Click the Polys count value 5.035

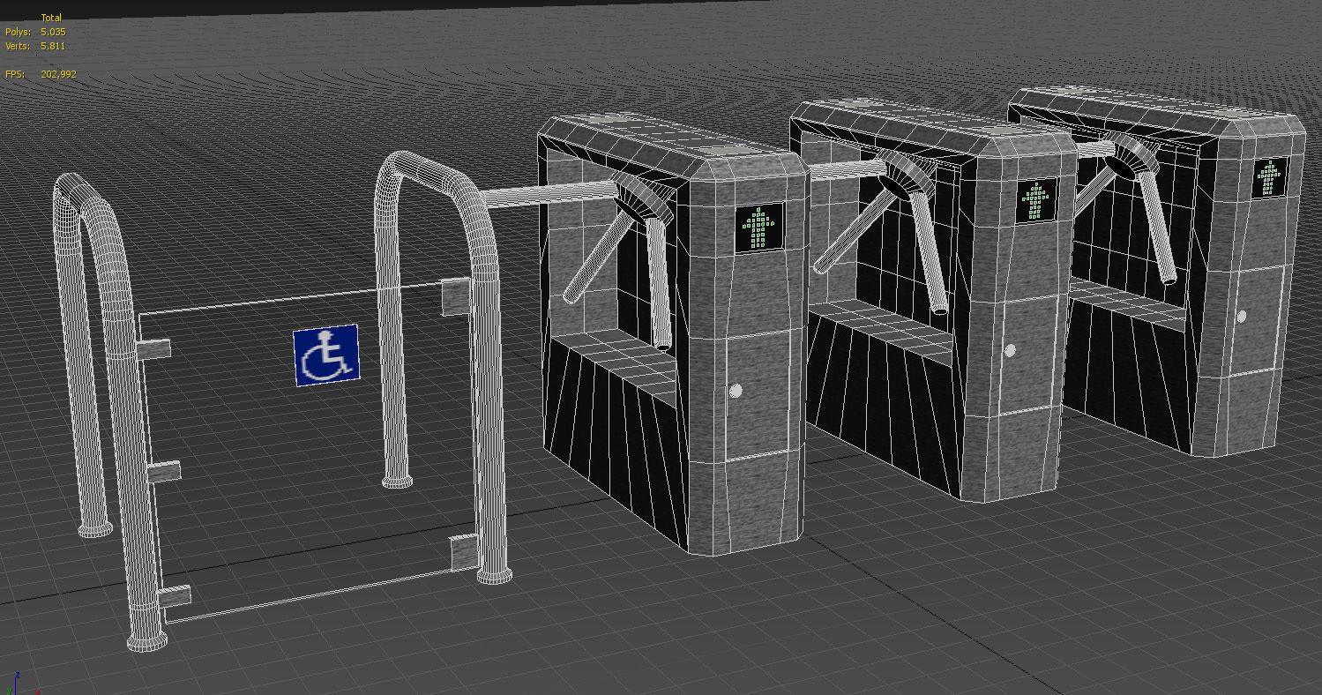53,32
